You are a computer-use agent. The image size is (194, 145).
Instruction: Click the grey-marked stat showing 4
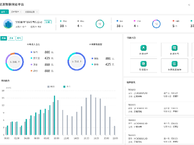coord(81,24)
